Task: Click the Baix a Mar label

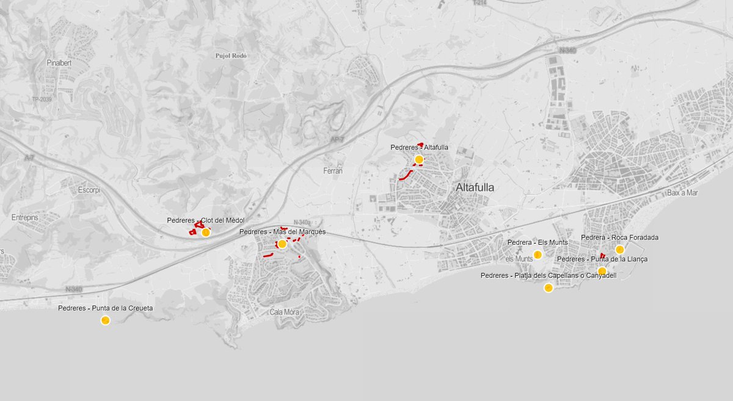Action: 682,193
